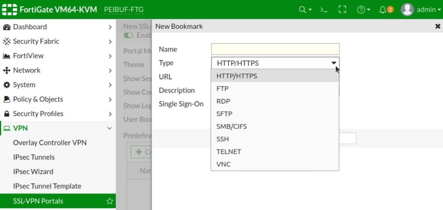The width and height of the screenshot is (443, 210).
Task: Click the Policy & Objects icon
Action: coord(6,99)
